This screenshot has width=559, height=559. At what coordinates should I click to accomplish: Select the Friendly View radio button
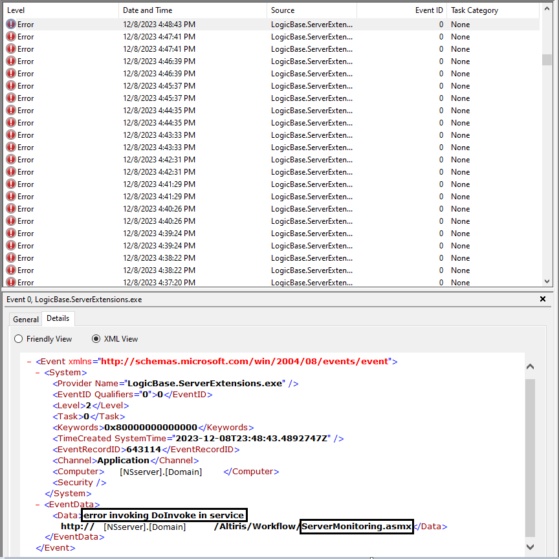pyautogui.click(x=18, y=339)
